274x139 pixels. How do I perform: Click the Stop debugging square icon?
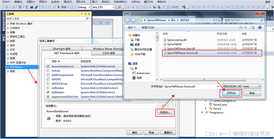(x=133, y=7)
